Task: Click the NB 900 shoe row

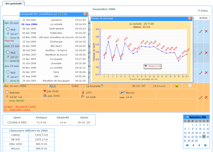Action: [28, 139]
